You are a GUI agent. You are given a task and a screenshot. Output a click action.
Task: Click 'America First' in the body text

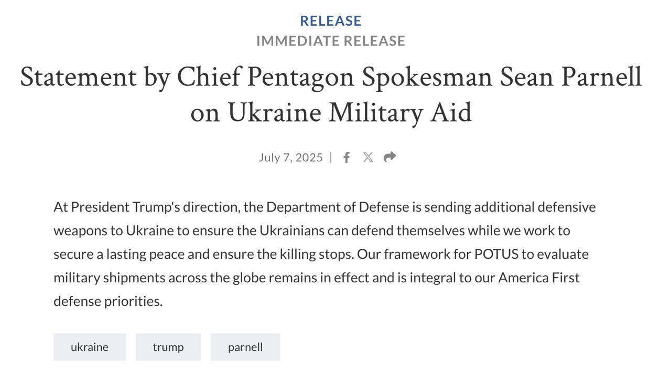point(538,278)
